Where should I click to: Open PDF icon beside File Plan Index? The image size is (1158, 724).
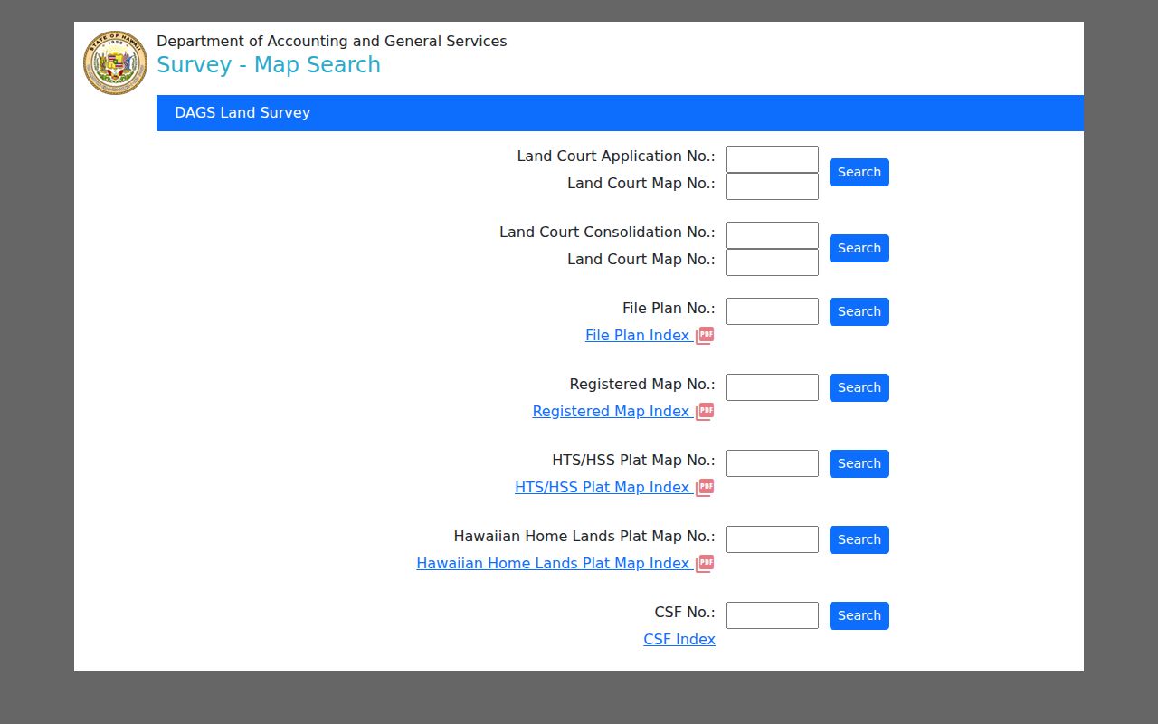click(x=705, y=336)
